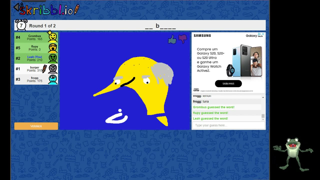
Task: Dislike the drawing with thumbs down
Action: point(183,39)
